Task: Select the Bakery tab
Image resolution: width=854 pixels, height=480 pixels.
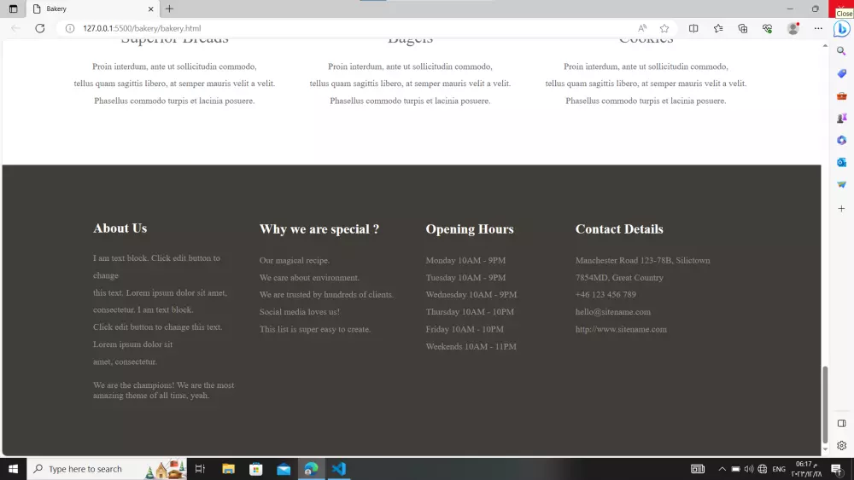Action: click(92, 9)
